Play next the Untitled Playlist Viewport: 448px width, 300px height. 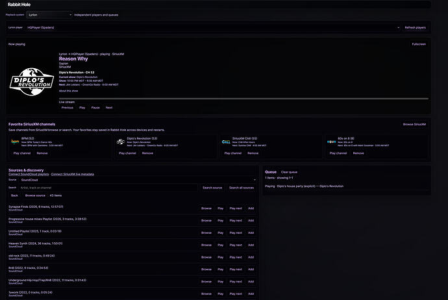click(x=236, y=233)
